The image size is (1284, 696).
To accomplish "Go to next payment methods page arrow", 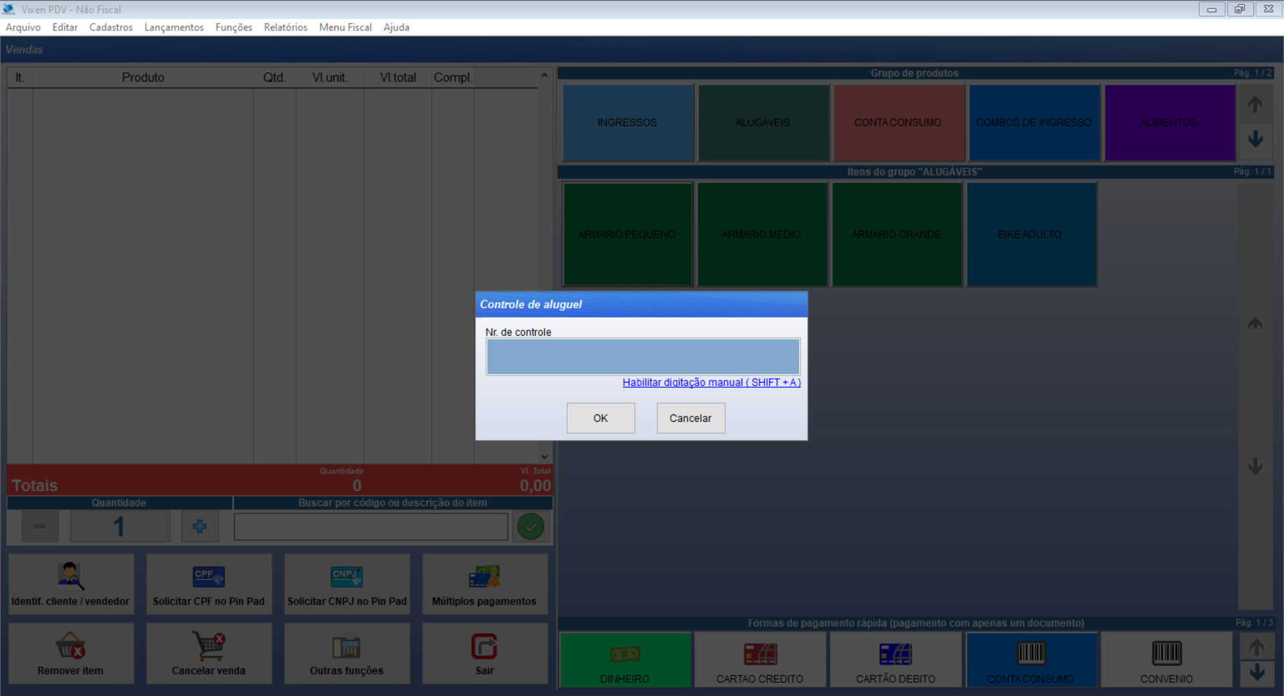I will pyautogui.click(x=1257, y=673).
